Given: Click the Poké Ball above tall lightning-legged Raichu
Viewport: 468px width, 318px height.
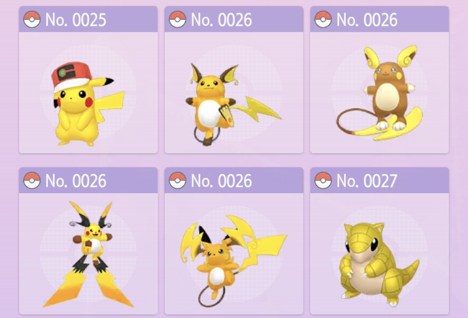Looking at the screenshot, I should pyautogui.click(x=32, y=181).
